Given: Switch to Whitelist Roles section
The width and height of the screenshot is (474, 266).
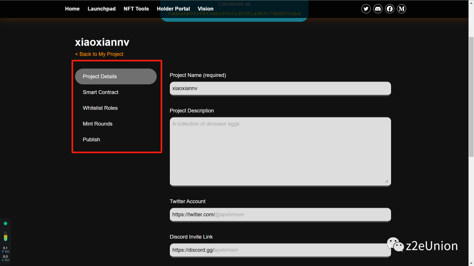Looking at the screenshot, I should point(100,108).
